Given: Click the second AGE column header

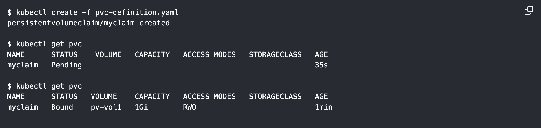Looking at the screenshot, I should 321,97.
